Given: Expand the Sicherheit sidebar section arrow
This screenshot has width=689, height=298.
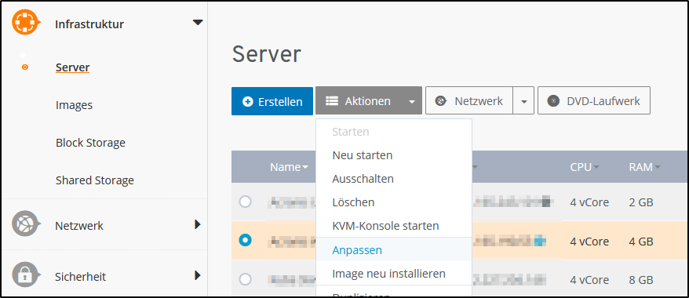Looking at the screenshot, I should click(x=198, y=275).
